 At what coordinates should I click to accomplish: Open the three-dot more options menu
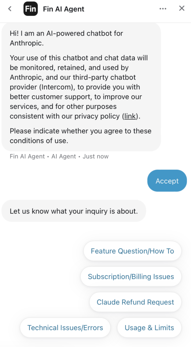163,8
